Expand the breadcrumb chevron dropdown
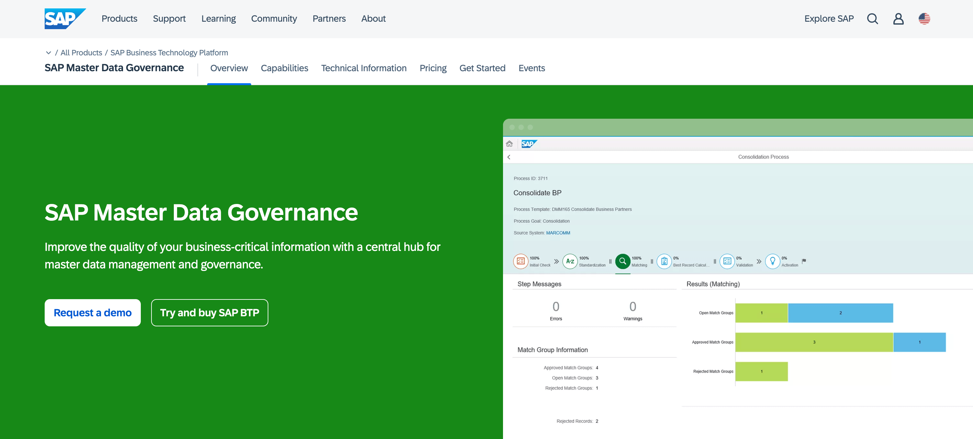This screenshot has width=973, height=439. point(48,52)
